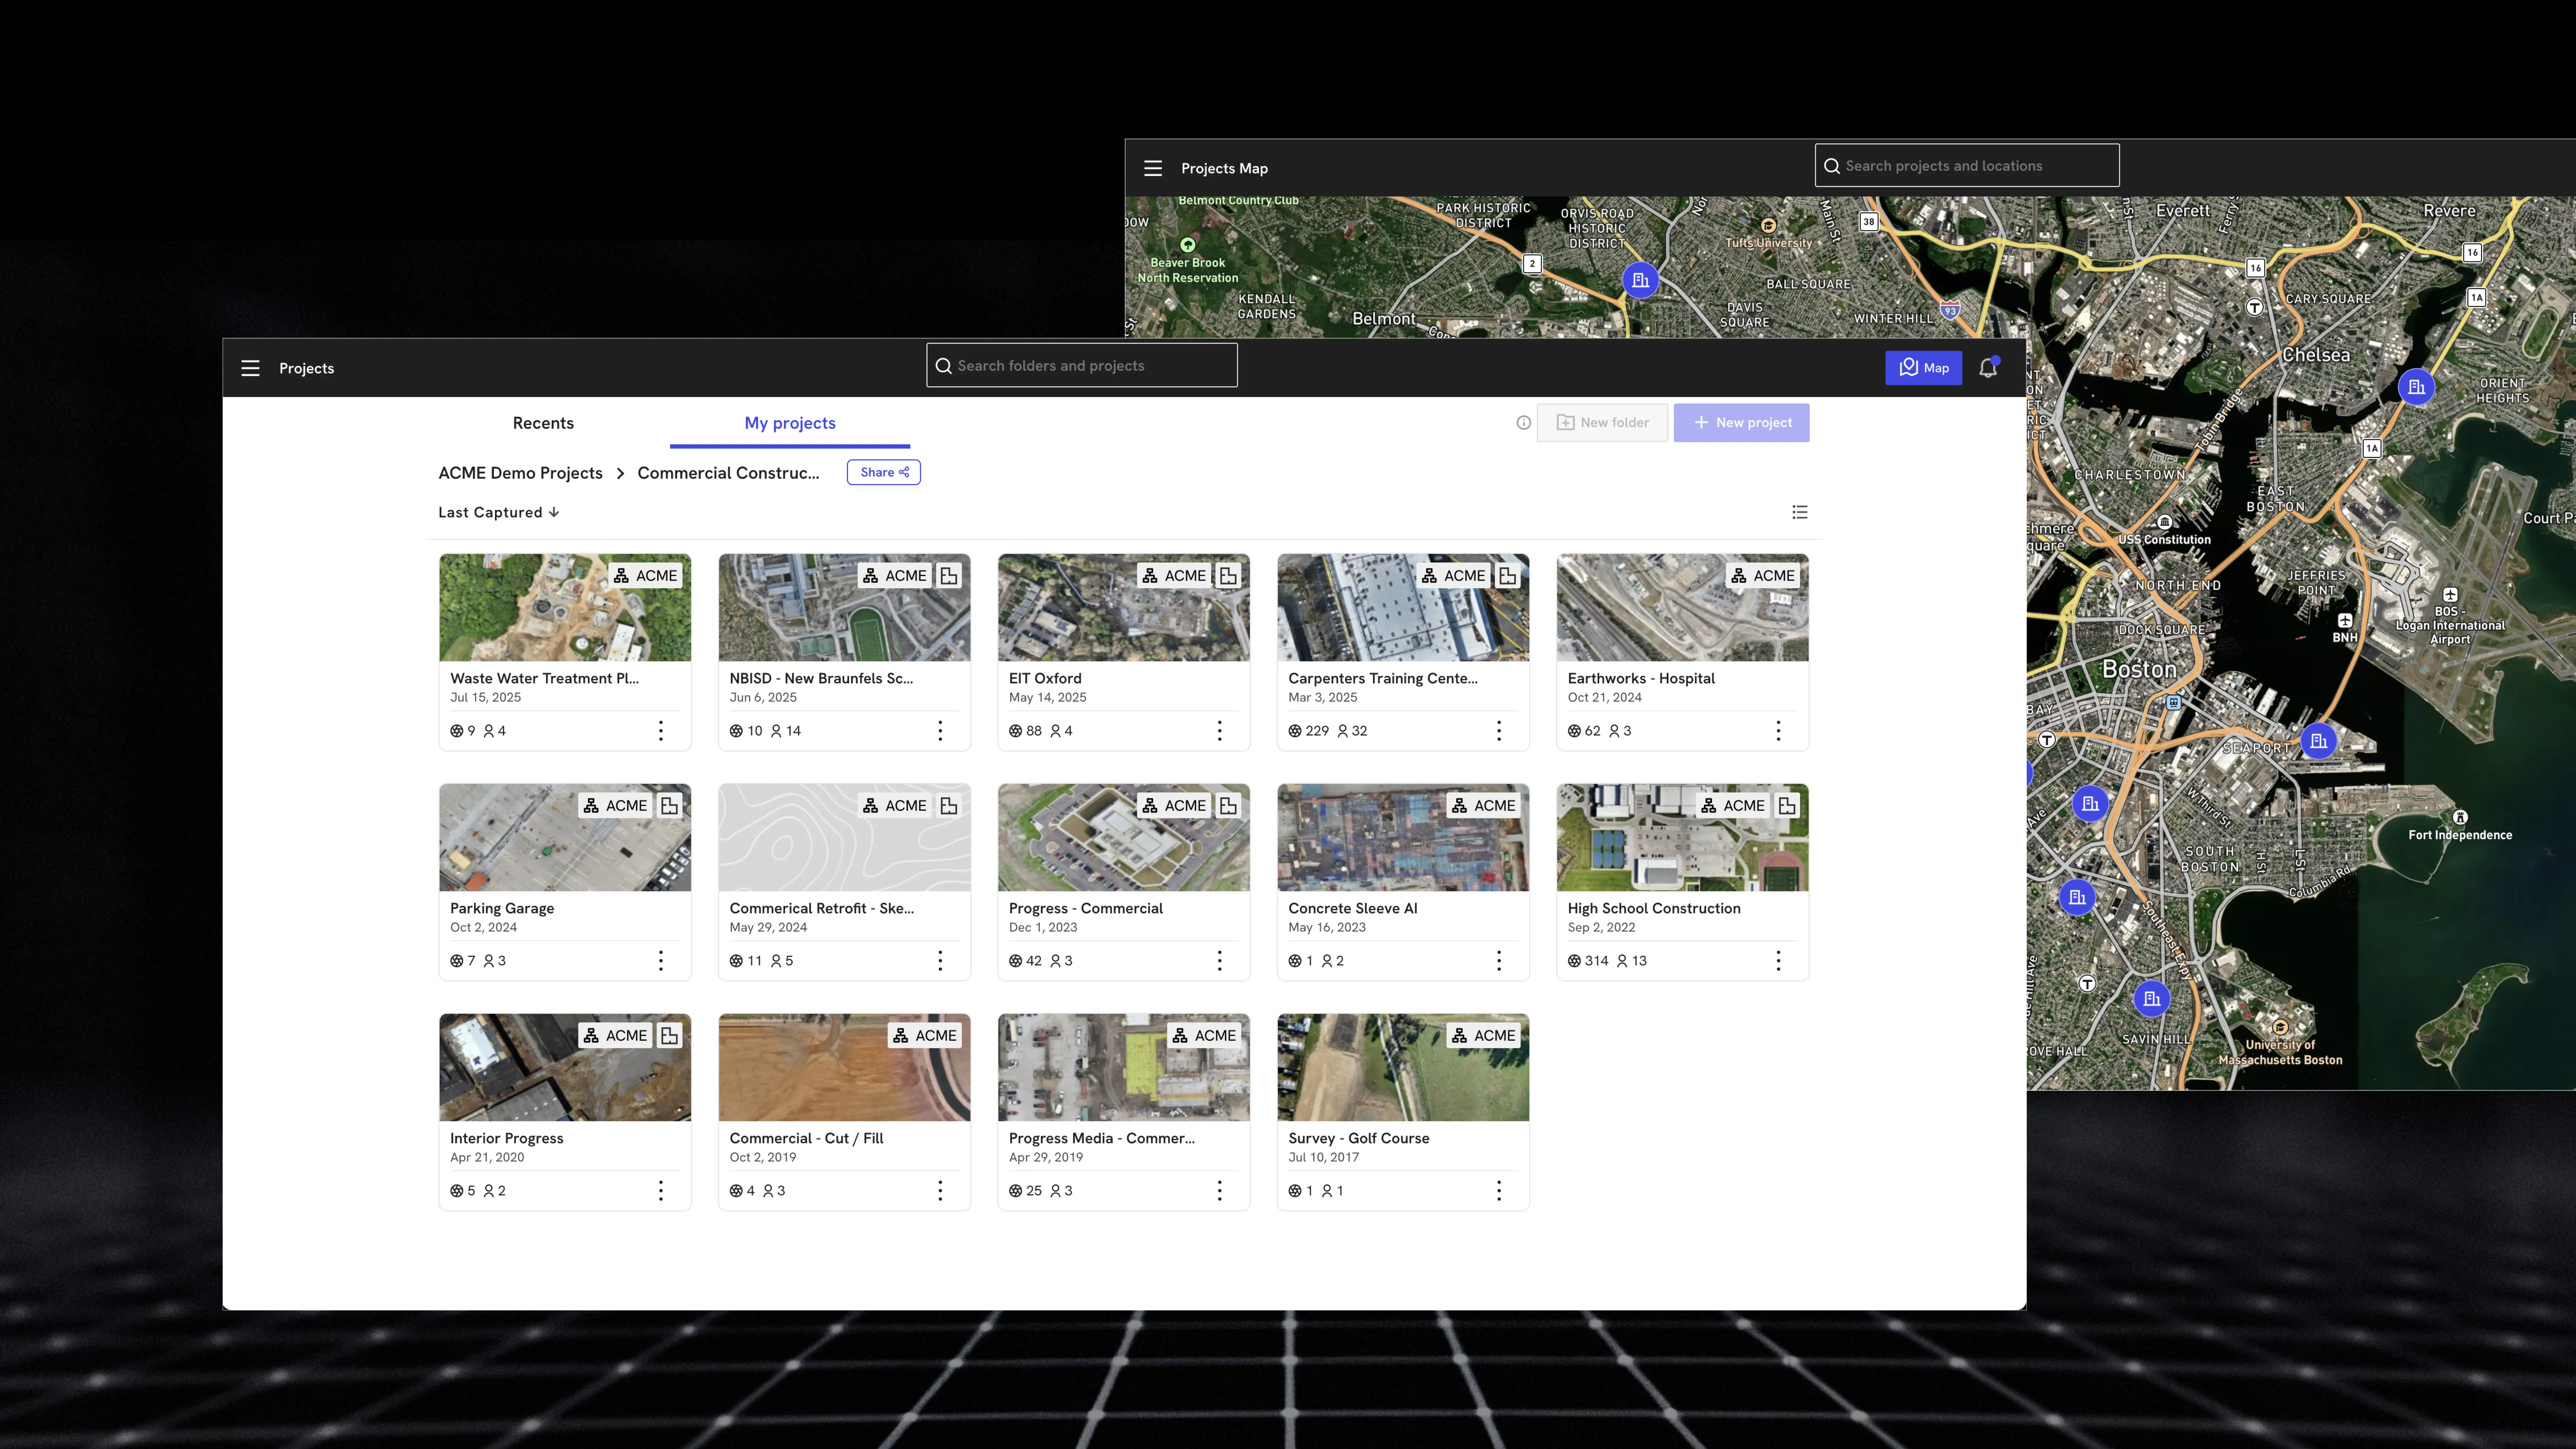The width and height of the screenshot is (2576, 1449).
Task: Switch to the Recents tab
Action: click(x=543, y=423)
